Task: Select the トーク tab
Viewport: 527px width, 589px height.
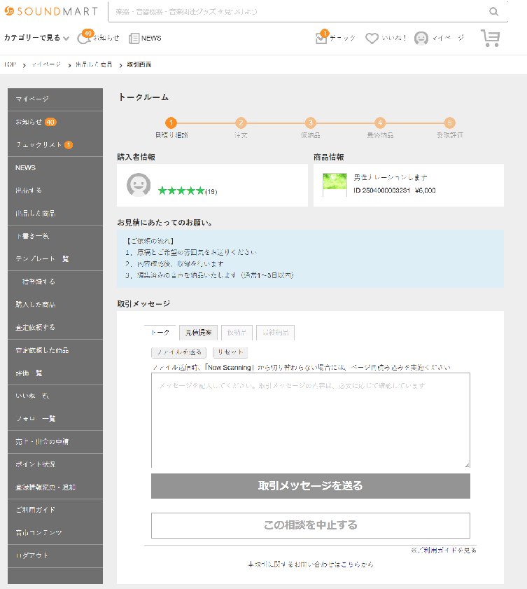Action: tap(160, 333)
